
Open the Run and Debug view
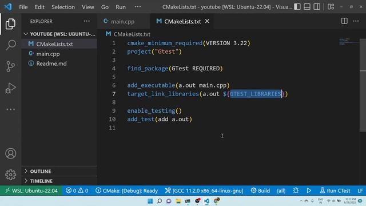10,88
